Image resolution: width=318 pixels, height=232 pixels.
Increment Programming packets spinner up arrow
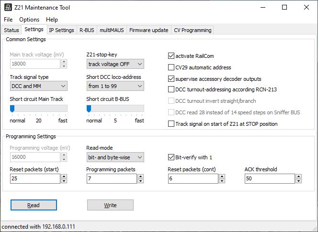tap(140, 176)
